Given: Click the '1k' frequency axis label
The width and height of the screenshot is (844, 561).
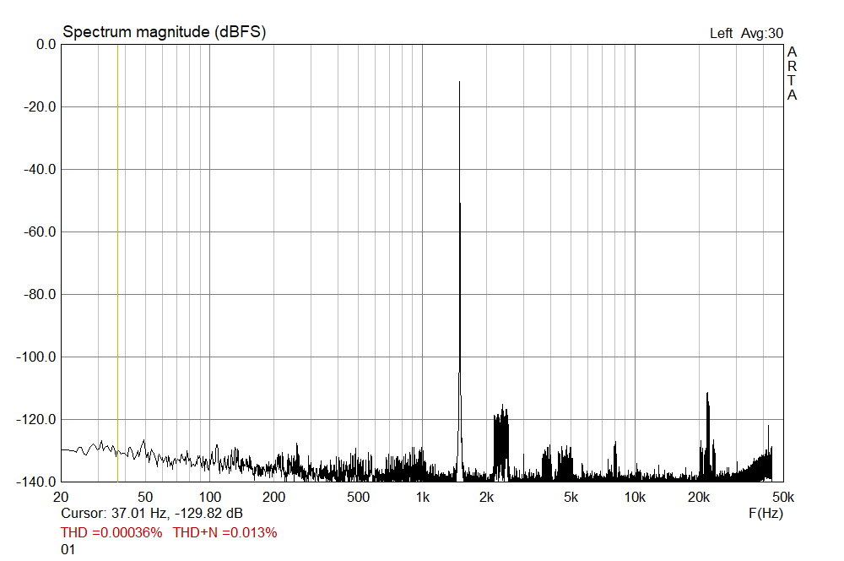Looking at the screenshot, I should 423,498.
